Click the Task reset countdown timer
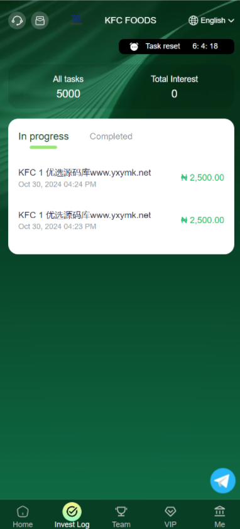 tap(205, 46)
